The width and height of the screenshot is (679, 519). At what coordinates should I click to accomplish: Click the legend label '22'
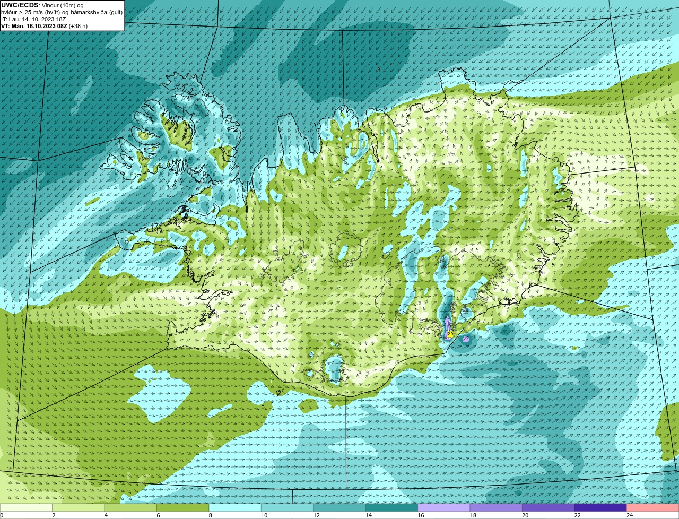point(577,515)
